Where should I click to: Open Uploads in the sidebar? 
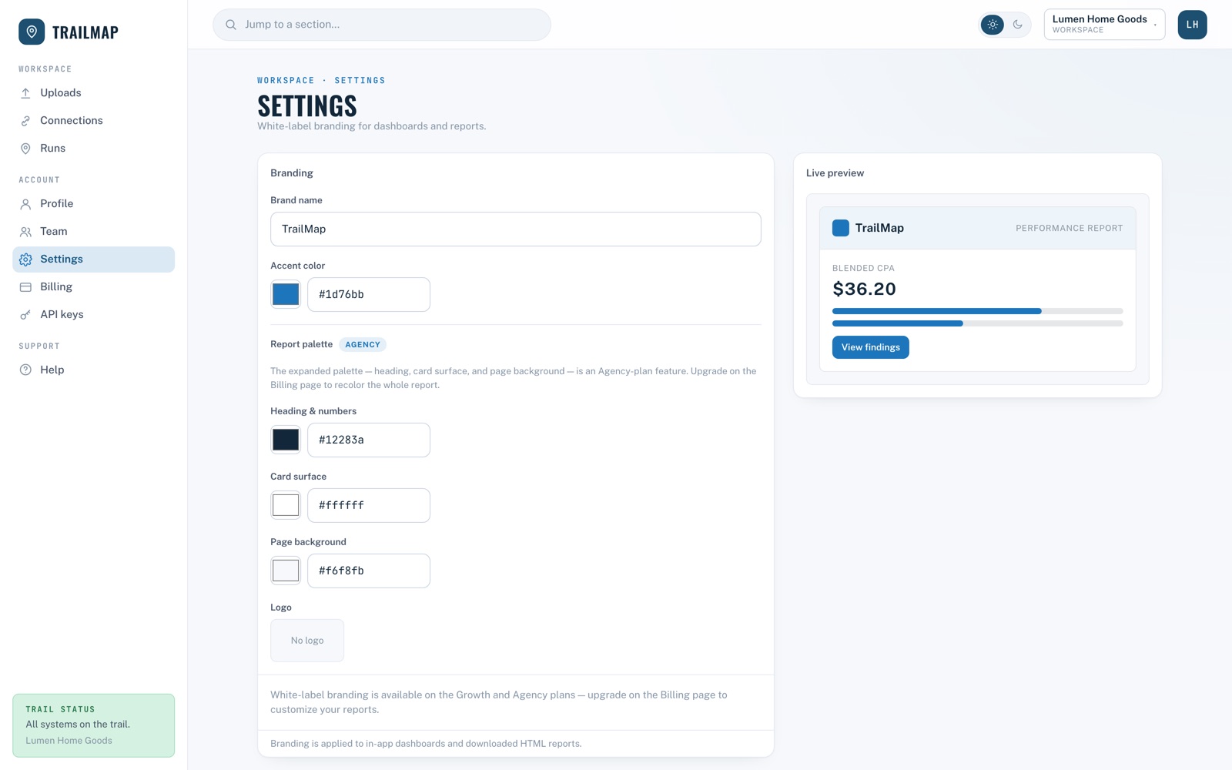pos(93,93)
